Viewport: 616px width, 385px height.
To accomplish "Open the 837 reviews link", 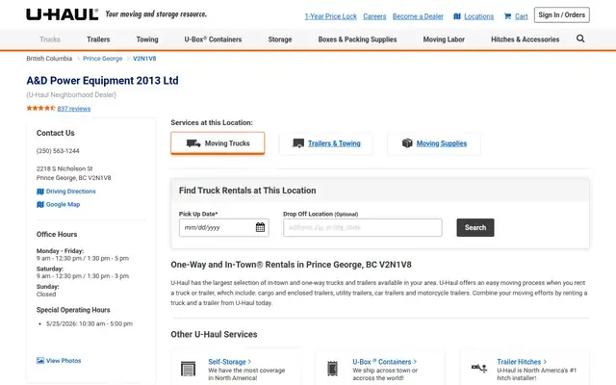I will [74, 109].
